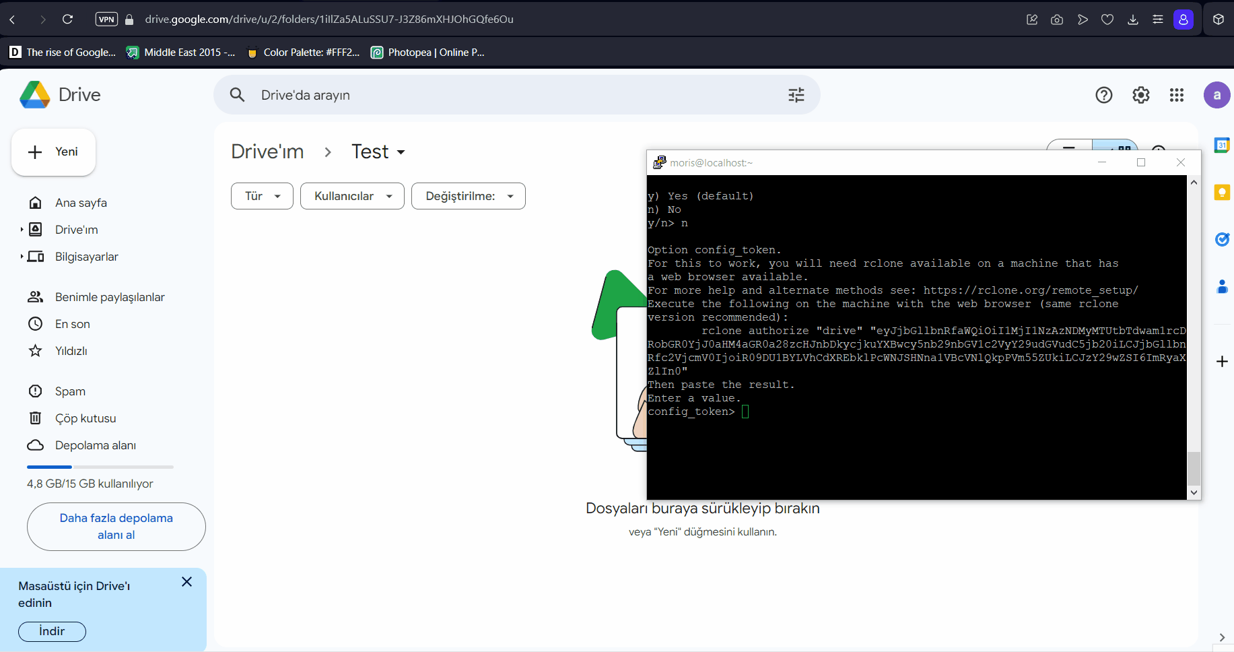Click the heart bookmark icon
Image resolution: width=1234 pixels, height=652 pixels.
(x=1107, y=20)
